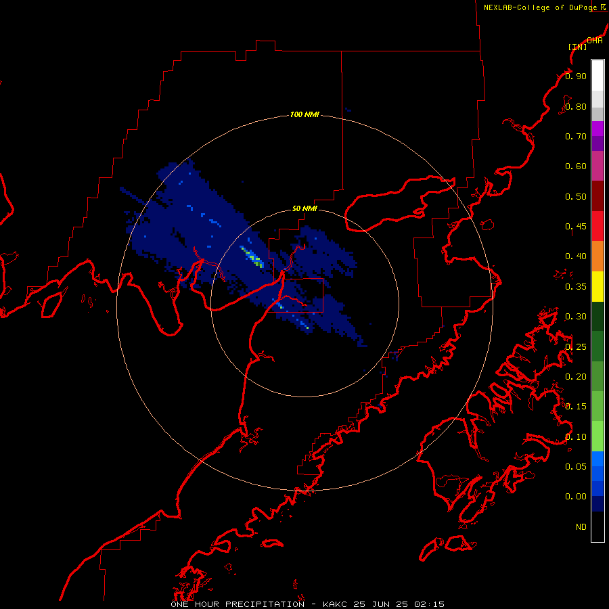The width and height of the screenshot is (609, 609).
Task: Click the 100 NMI range ring label
Action: coord(305,114)
